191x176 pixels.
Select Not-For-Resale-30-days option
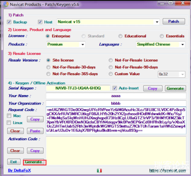point(48,67)
